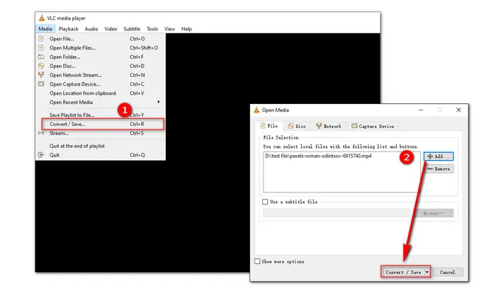Click the subtitle file path field
The image size is (496, 288).
pos(337,213)
